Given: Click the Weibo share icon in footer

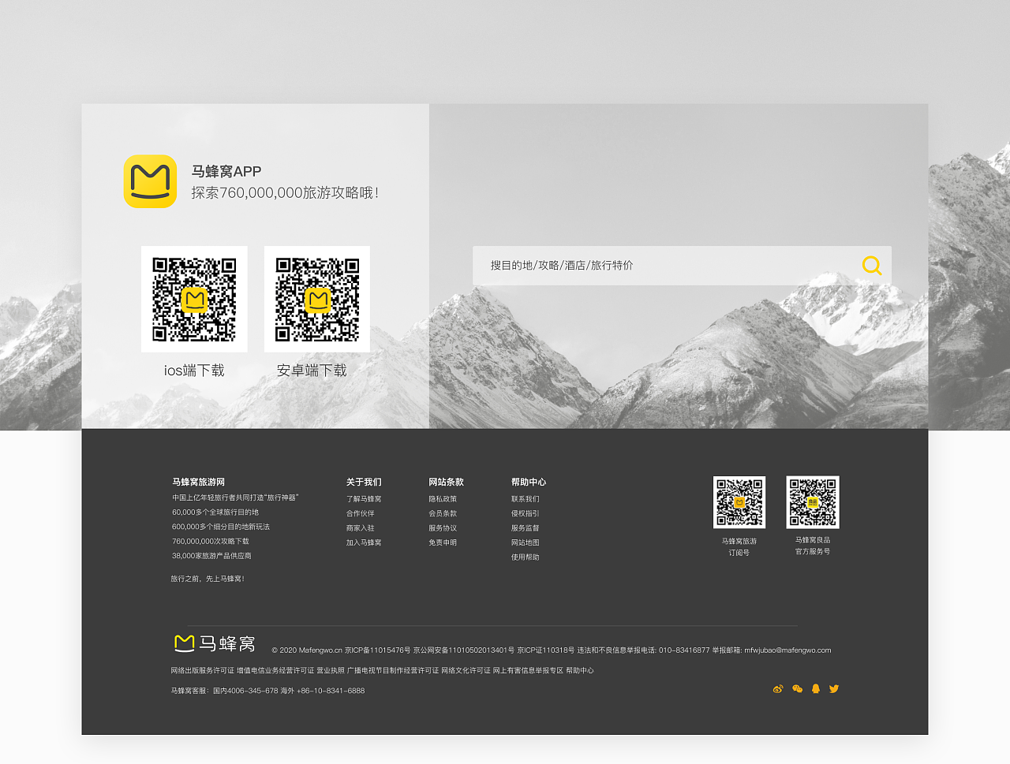Looking at the screenshot, I should tap(778, 688).
